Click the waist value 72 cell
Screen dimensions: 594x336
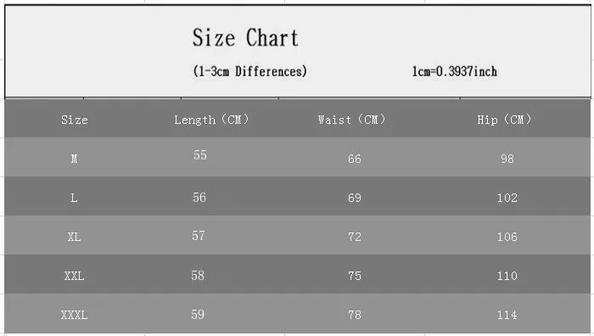(x=355, y=237)
